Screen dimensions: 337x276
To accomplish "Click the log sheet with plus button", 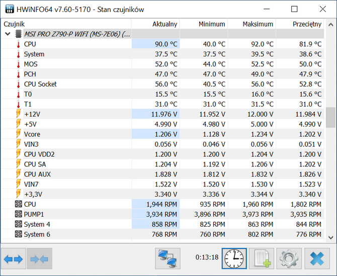I will click(262, 258).
